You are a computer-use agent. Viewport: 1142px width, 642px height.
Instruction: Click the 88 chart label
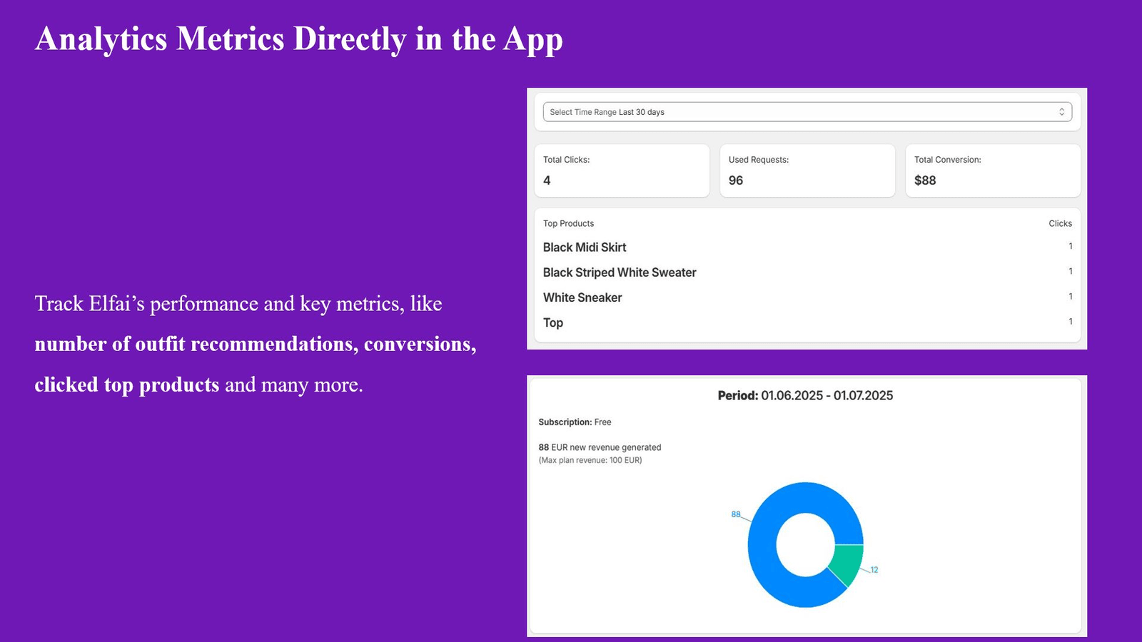click(736, 514)
